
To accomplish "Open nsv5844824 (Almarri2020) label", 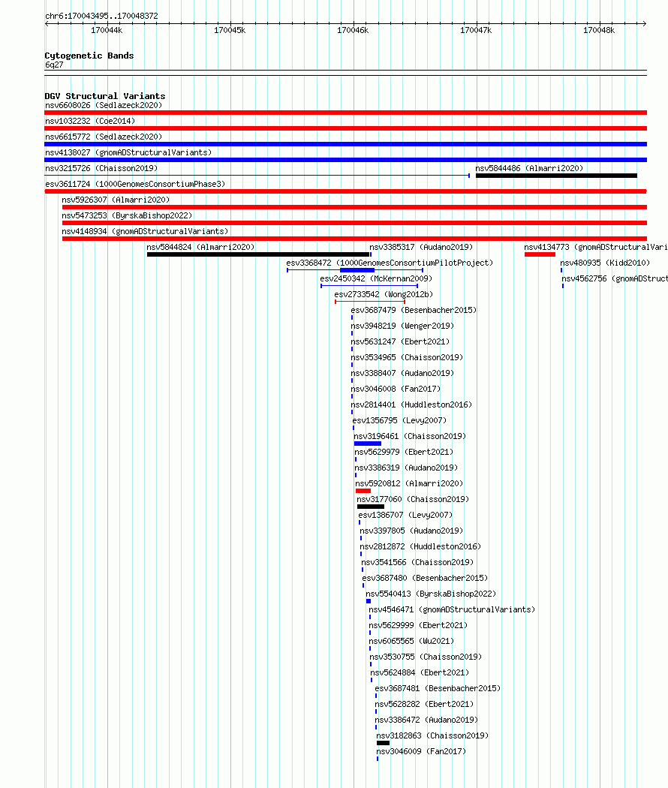I will point(200,247).
